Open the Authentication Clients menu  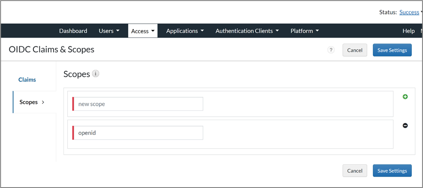pyautogui.click(x=247, y=31)
